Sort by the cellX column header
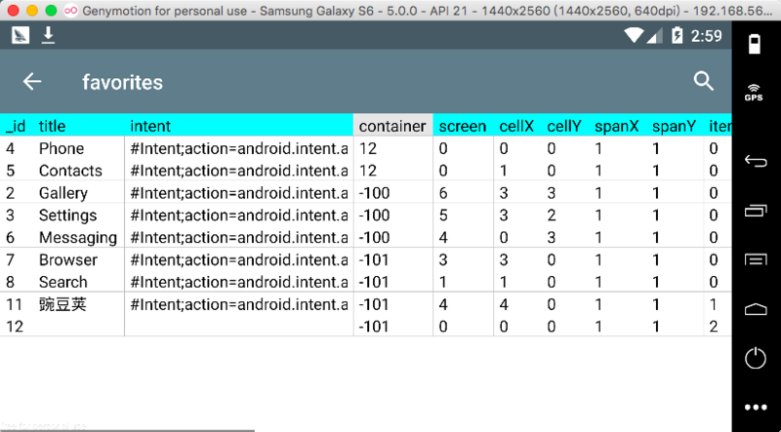Viewport: 781px width, 432px height. pyautogui.click(x=516, y=127)
